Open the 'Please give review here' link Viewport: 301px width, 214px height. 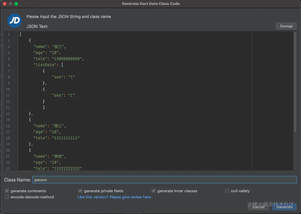click(130, 197)
